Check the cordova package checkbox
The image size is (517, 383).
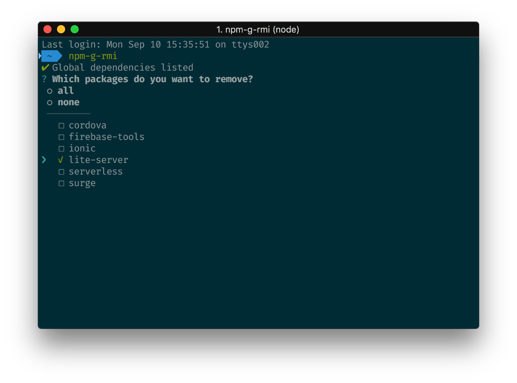point(61,125)
